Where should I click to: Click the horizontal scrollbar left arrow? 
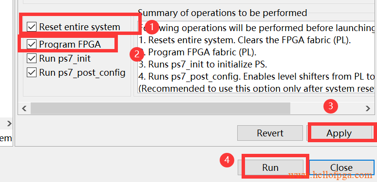(24, 109)
